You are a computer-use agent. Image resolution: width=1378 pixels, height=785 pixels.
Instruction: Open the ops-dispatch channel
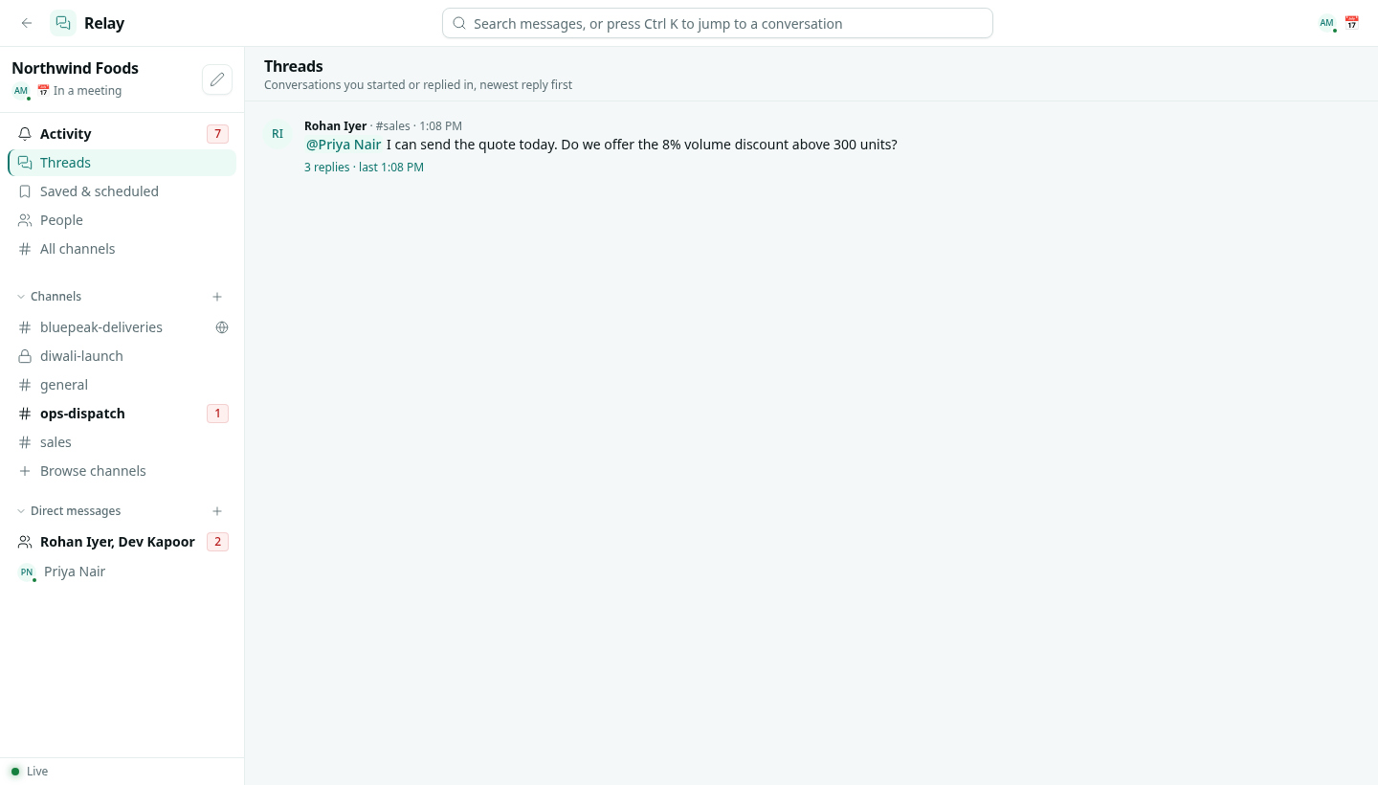point(122,414)
